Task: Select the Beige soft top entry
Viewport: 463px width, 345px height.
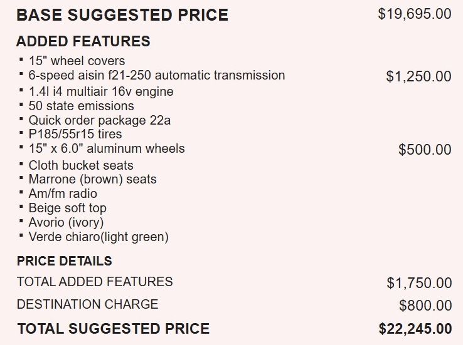Action: pos(67,208)
